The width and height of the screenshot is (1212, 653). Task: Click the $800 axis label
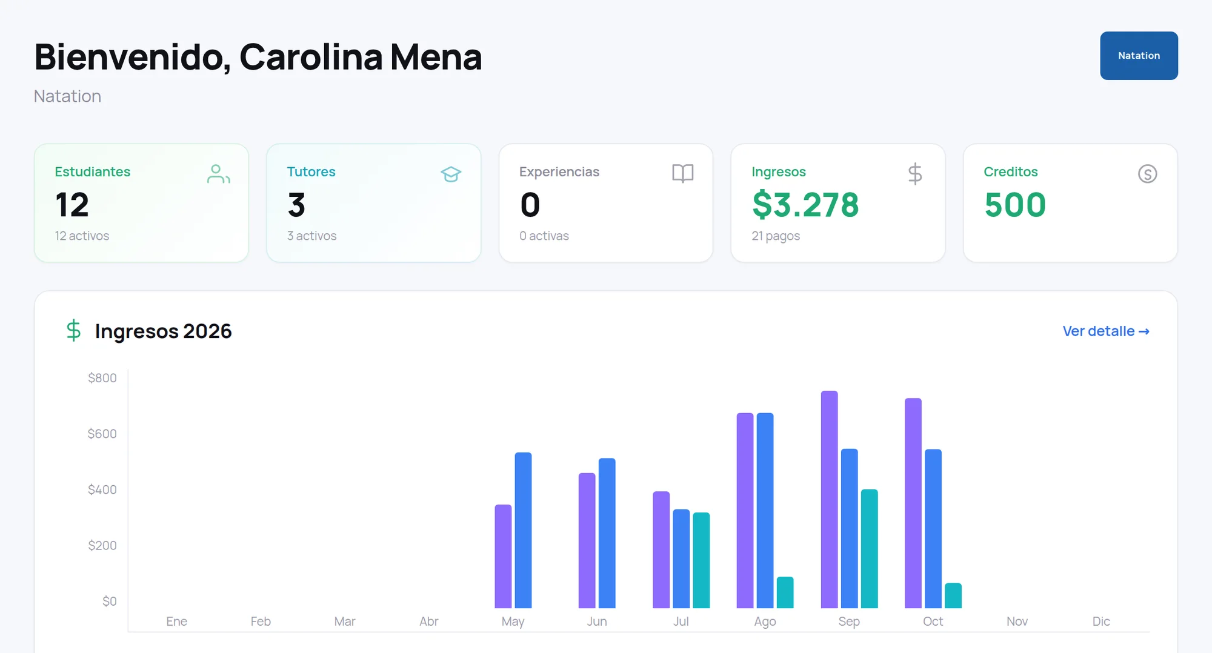click(x=102, y=378)
